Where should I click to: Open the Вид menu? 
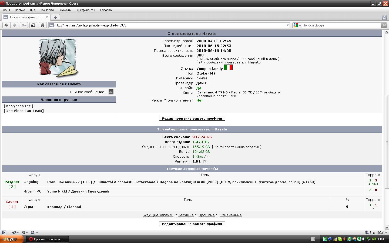click(x=32, y=10)
